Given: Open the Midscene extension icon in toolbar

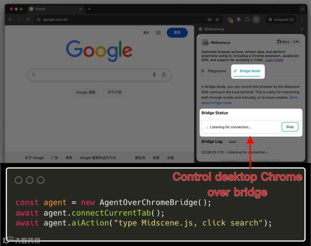Looking at the screenshot, I should 239,20.
